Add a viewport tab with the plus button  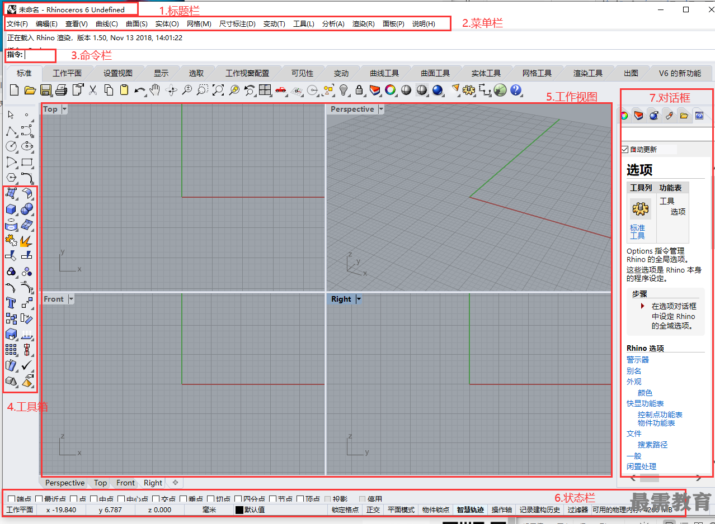(x=175, y=482)
